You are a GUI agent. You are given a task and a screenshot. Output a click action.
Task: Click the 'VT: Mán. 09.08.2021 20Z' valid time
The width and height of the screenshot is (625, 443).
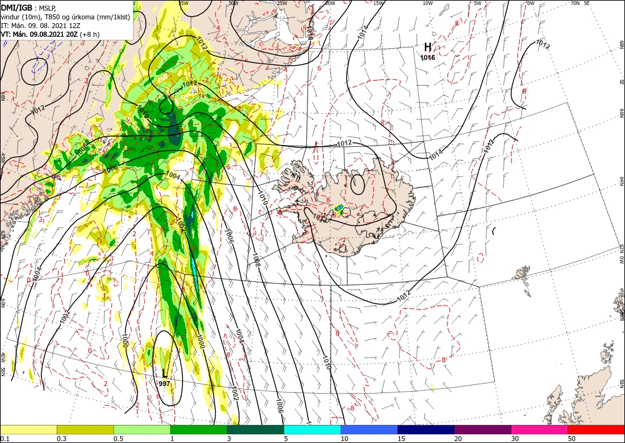(x=39, y=34)
